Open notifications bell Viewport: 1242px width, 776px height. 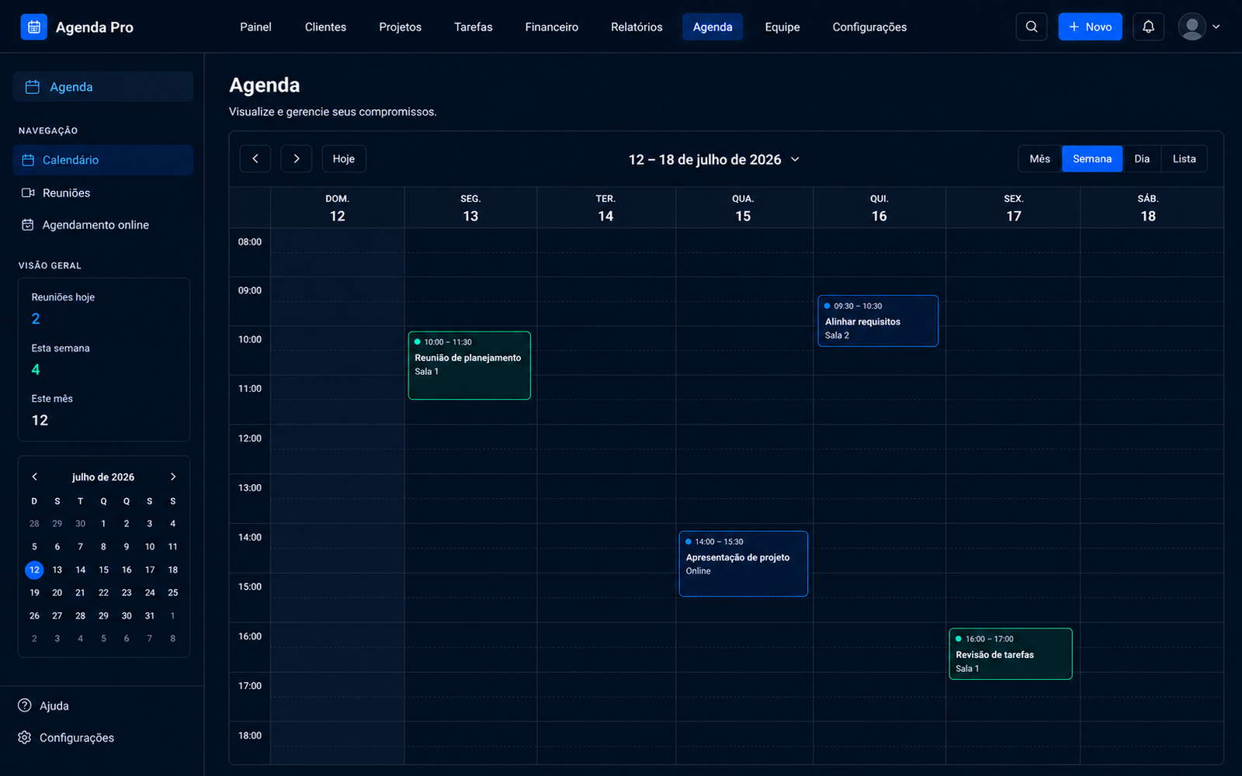tap(1148, 26)
